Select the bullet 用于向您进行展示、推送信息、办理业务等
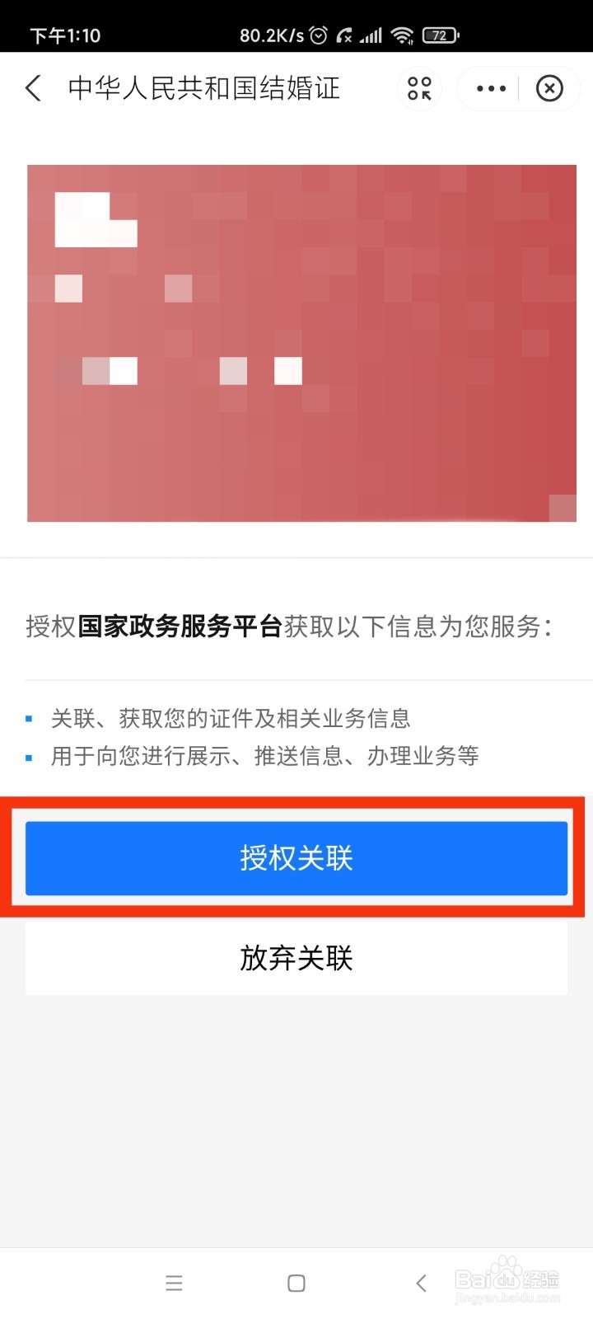Image resolution: width=593 pixels, height=1319 pixels. pyautogui.click(x=265, y=756)
